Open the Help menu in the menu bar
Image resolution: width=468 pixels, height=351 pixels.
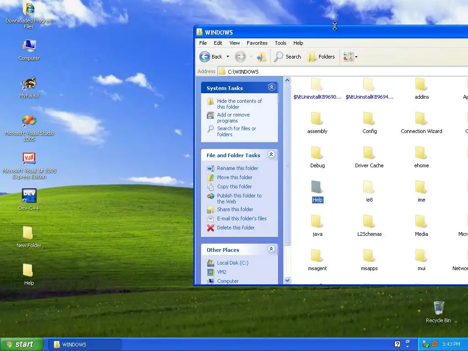tap(298, 43)
